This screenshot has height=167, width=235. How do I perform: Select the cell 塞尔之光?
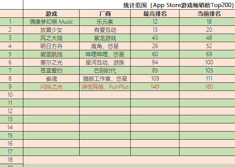pos(51,62)
